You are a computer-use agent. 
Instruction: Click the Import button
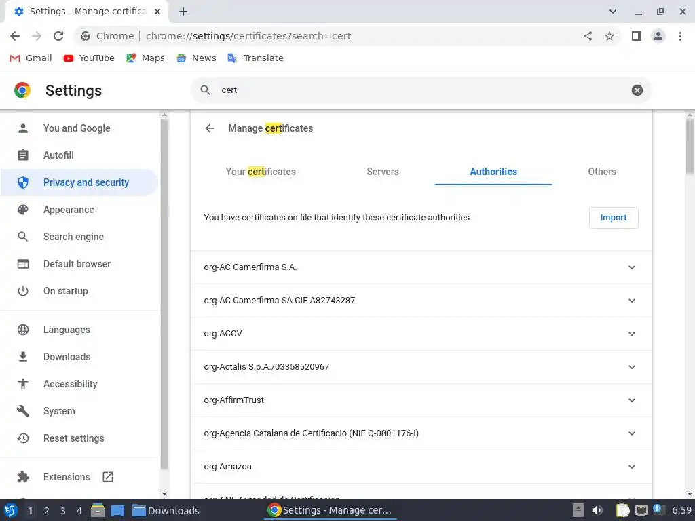[614, 218]
